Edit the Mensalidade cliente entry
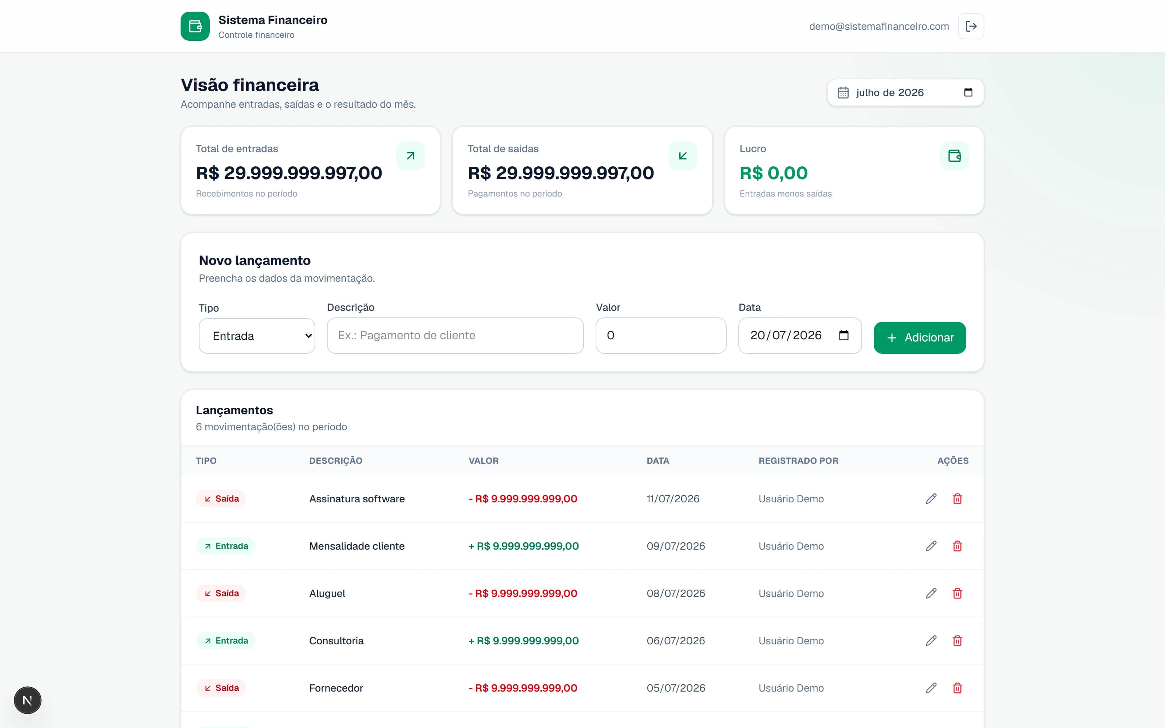1165x728 pixels. click(931, 546)
